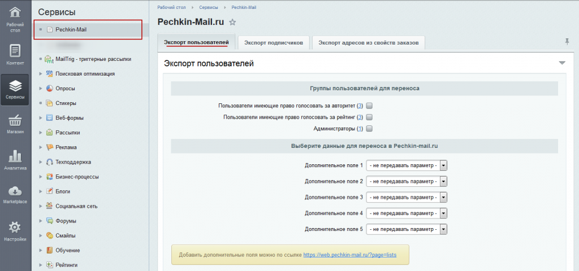The image size is (579, 271).
Task: Select Обучение tree label
Action: [68, 250]
